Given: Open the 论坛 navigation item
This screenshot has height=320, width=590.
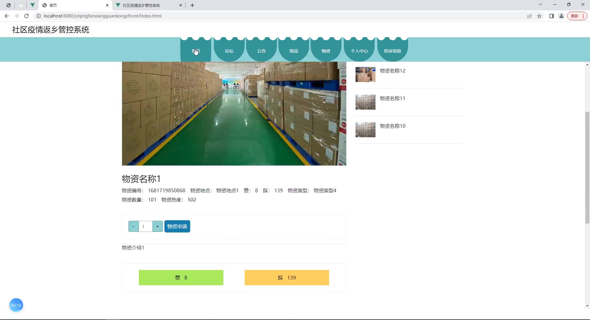Looking at the screenshot, I should pyautogui.click(x=229, y=51).
